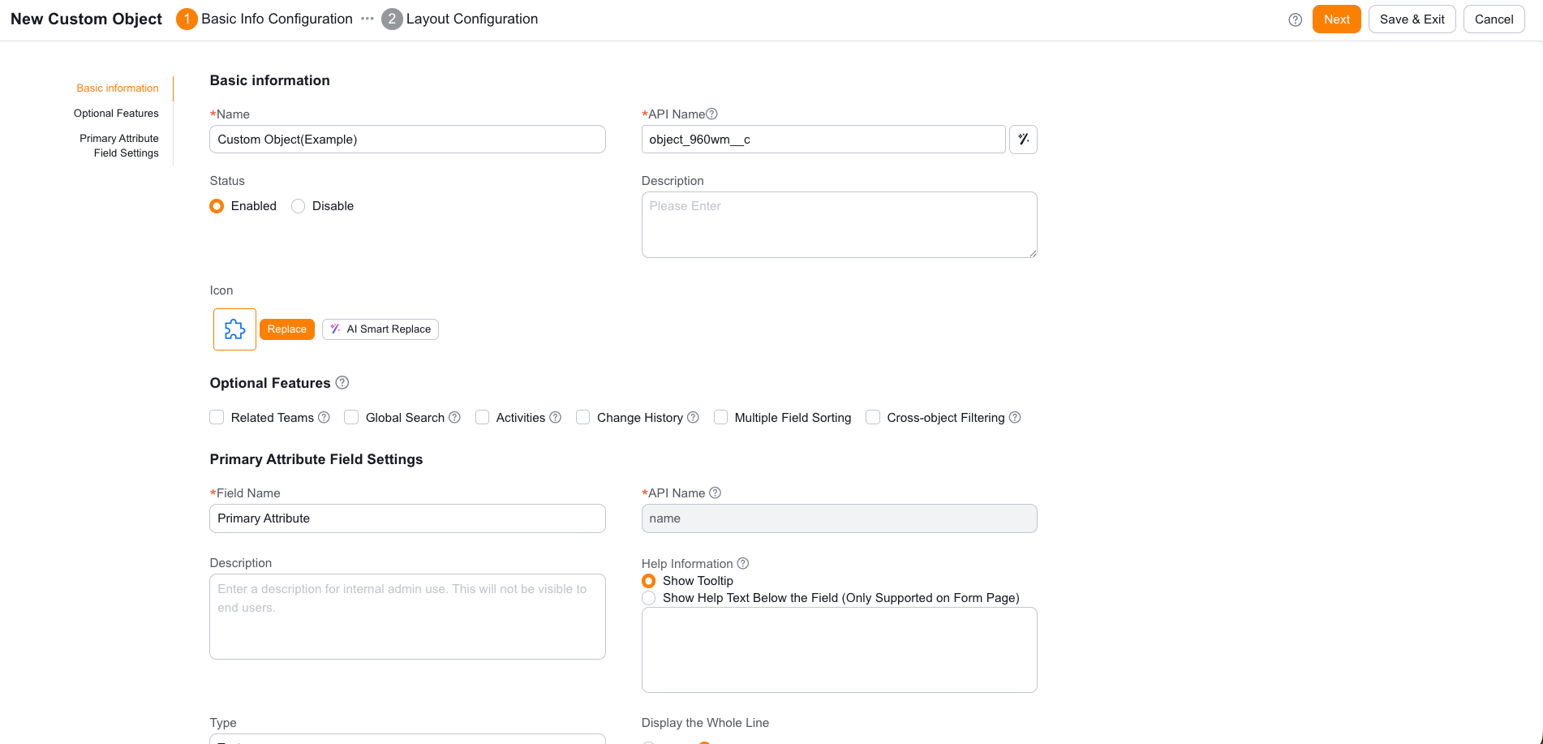Click the Name input field
The width and height of the screenshot is (1543, 744).
[407, 140]
